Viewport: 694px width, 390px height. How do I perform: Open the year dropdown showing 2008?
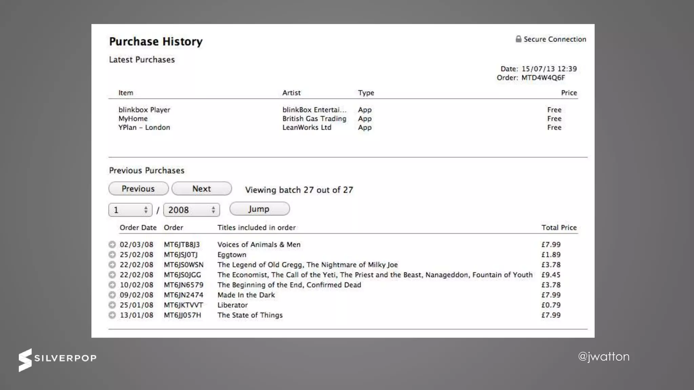191,210
